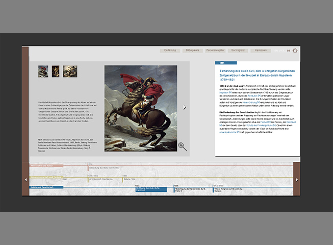Follow the emanzipatorische link
This screenshot has height=245, width=333.
pyautogui.click(x=229, y=132)
